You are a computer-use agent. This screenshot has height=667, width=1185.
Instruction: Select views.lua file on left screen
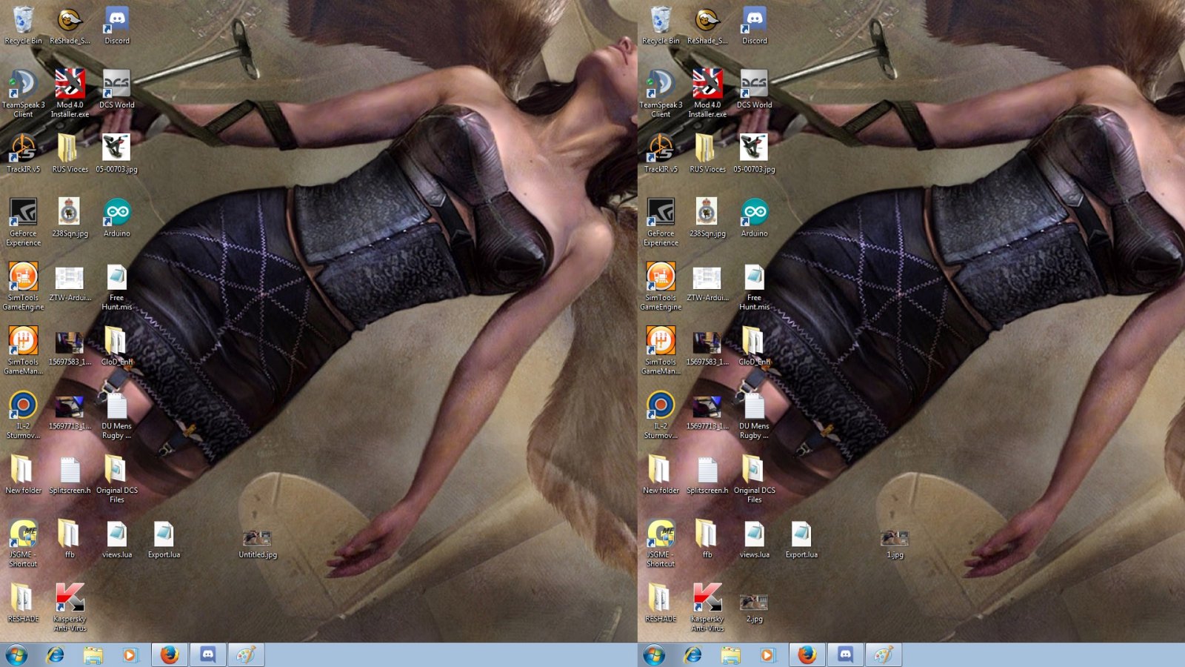point(116,539)
